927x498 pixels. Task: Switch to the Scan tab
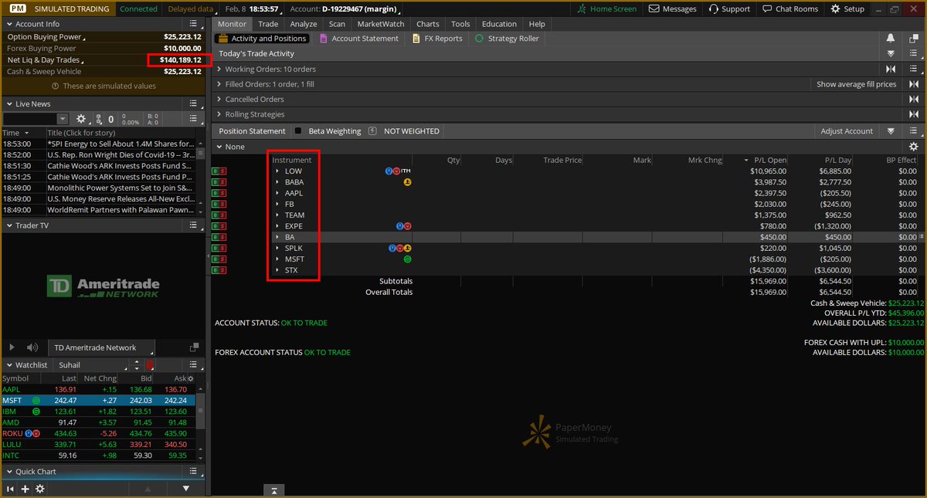click(337, 24)
